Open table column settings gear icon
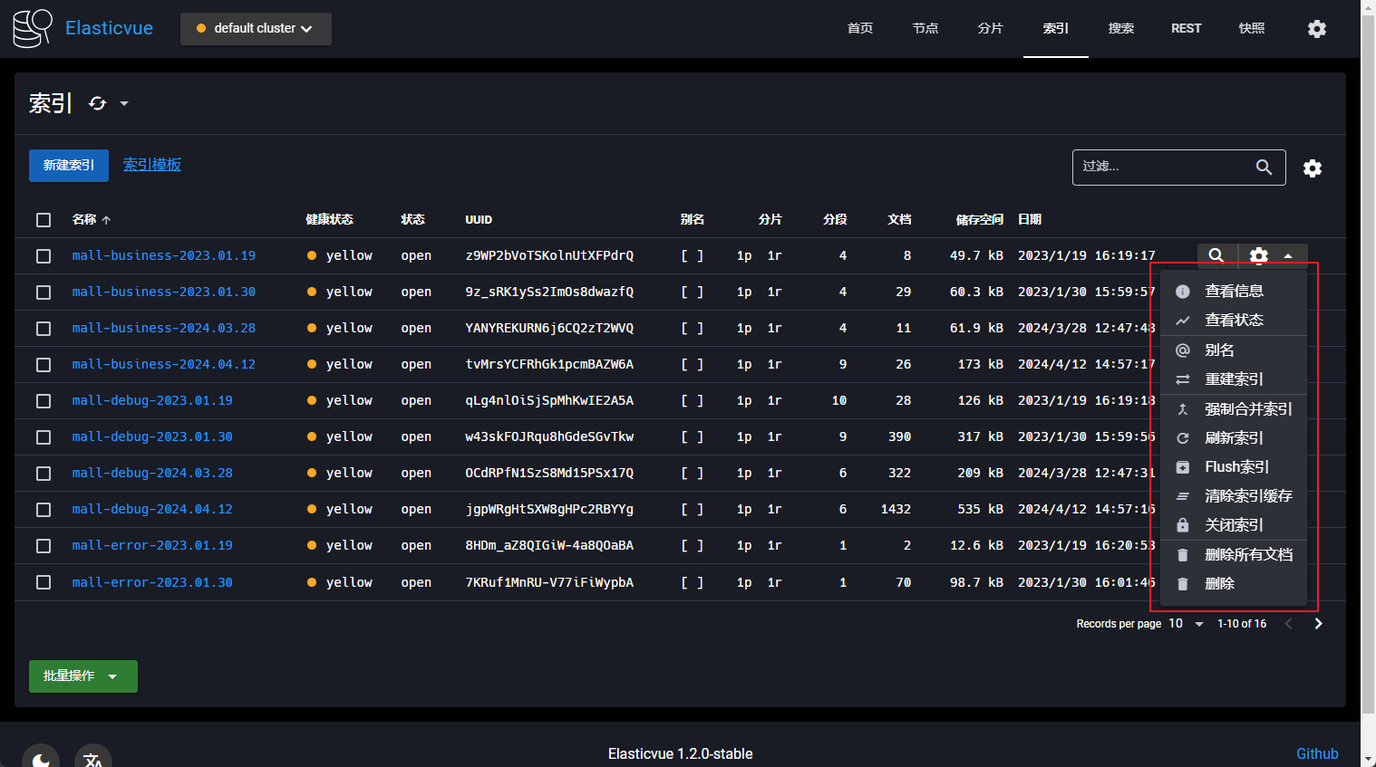The height and width of the screenshot is (767, 1376). pyautogui.click(x=1312, y=168)
